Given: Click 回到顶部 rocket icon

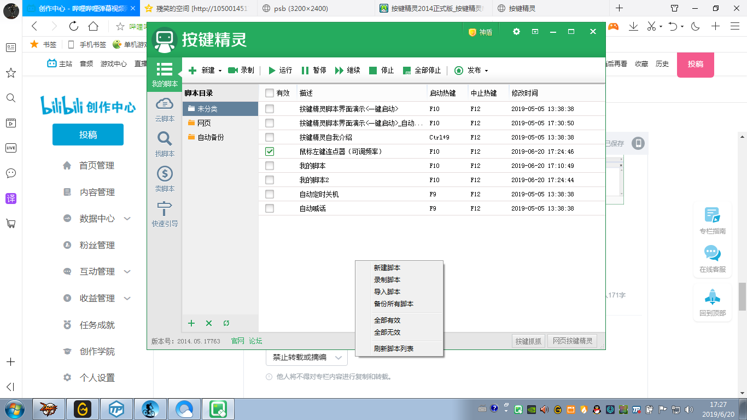Looking at the screenshot, I should pyautogui.click(x=712, y=297).
